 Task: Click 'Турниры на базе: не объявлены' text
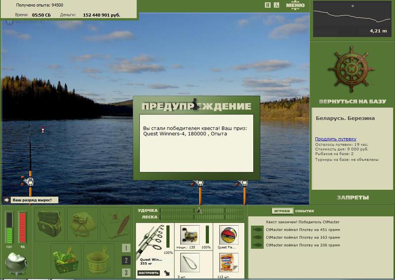coord(347,160)
